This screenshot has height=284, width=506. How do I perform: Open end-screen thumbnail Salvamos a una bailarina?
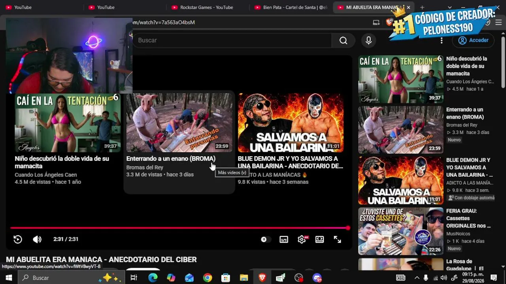coord(291,123)
